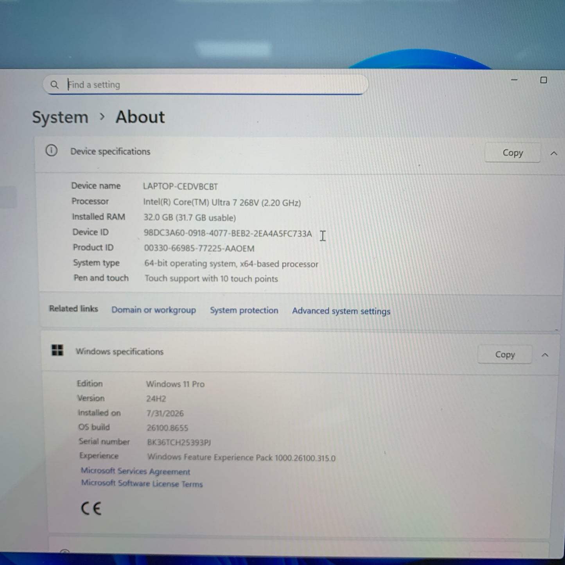Copy the Device specifications
Image resolution: width=565 pixels, height=565 pixels.
click(x=512, y=153)
